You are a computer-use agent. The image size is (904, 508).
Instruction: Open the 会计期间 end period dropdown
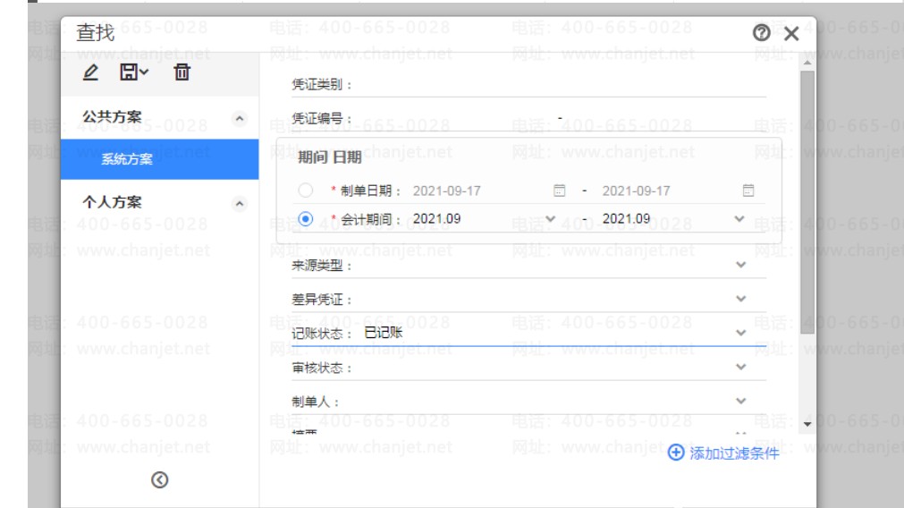(739, 219)
